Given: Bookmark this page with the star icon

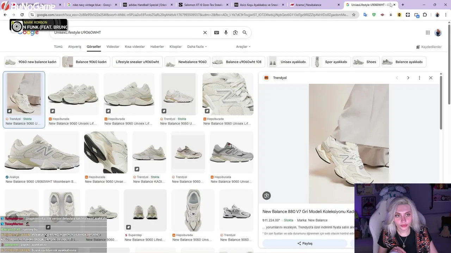Looking at the screenshot, I should point(354,15).
